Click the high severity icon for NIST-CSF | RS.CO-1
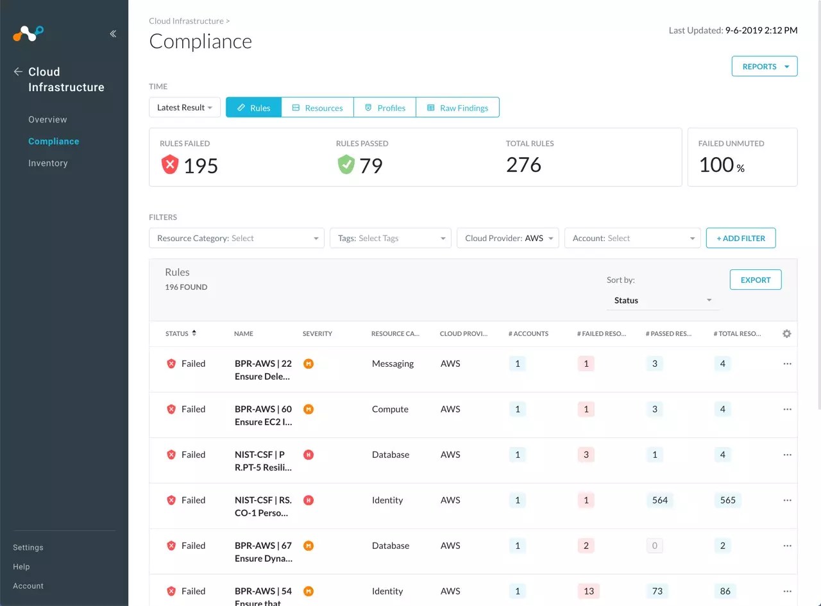 [309, 500]
